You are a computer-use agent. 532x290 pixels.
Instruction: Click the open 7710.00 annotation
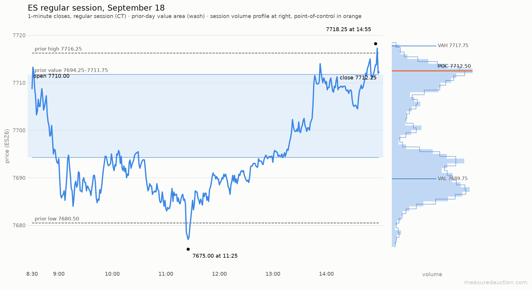coord(51,76)
